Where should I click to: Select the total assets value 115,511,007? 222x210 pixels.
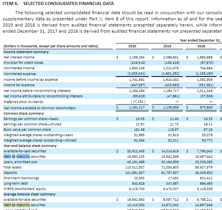pos(135,167)
